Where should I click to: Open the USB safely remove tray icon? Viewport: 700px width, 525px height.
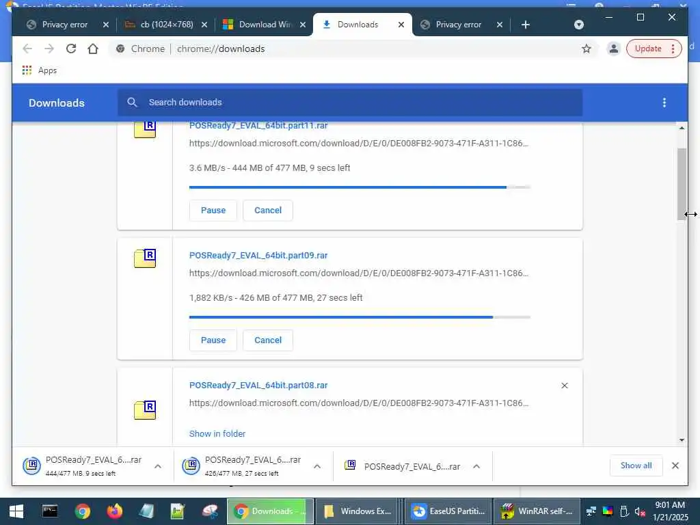pos(624,511)
